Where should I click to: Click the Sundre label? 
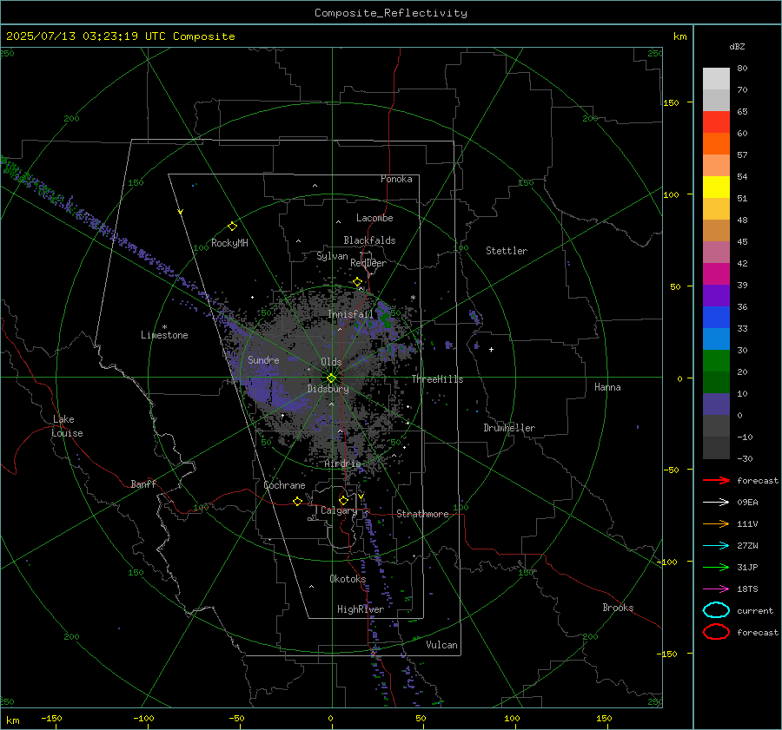(263, 359)
